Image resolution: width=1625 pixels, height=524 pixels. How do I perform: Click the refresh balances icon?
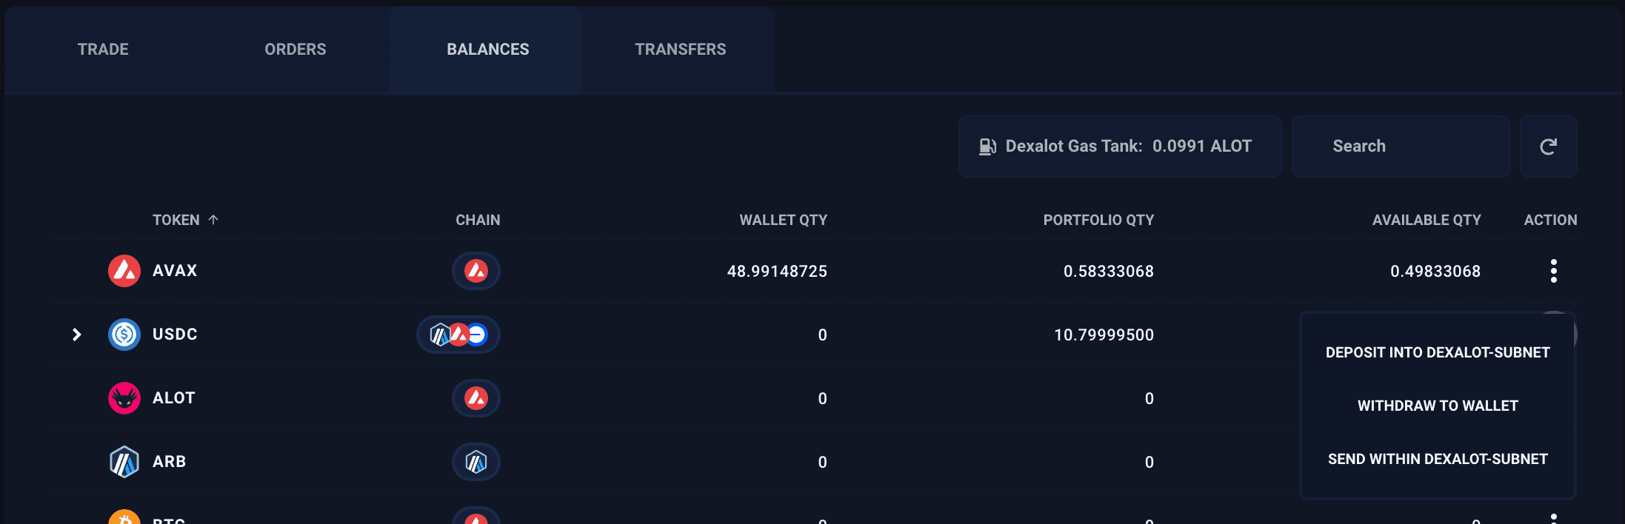click(1548, 147)
